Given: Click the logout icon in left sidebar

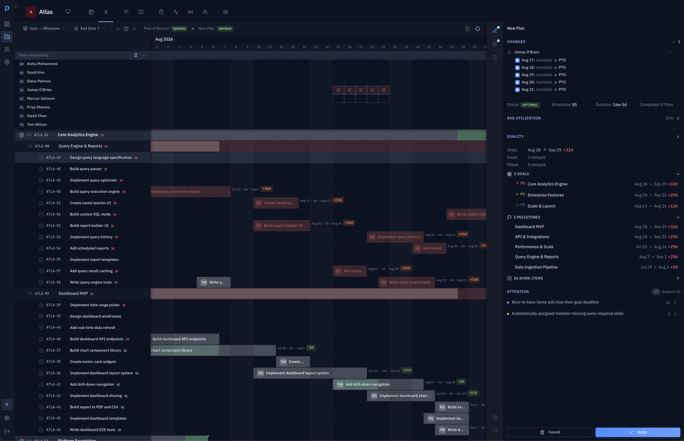Looking at the screenshot, I should tap(7, 431).
